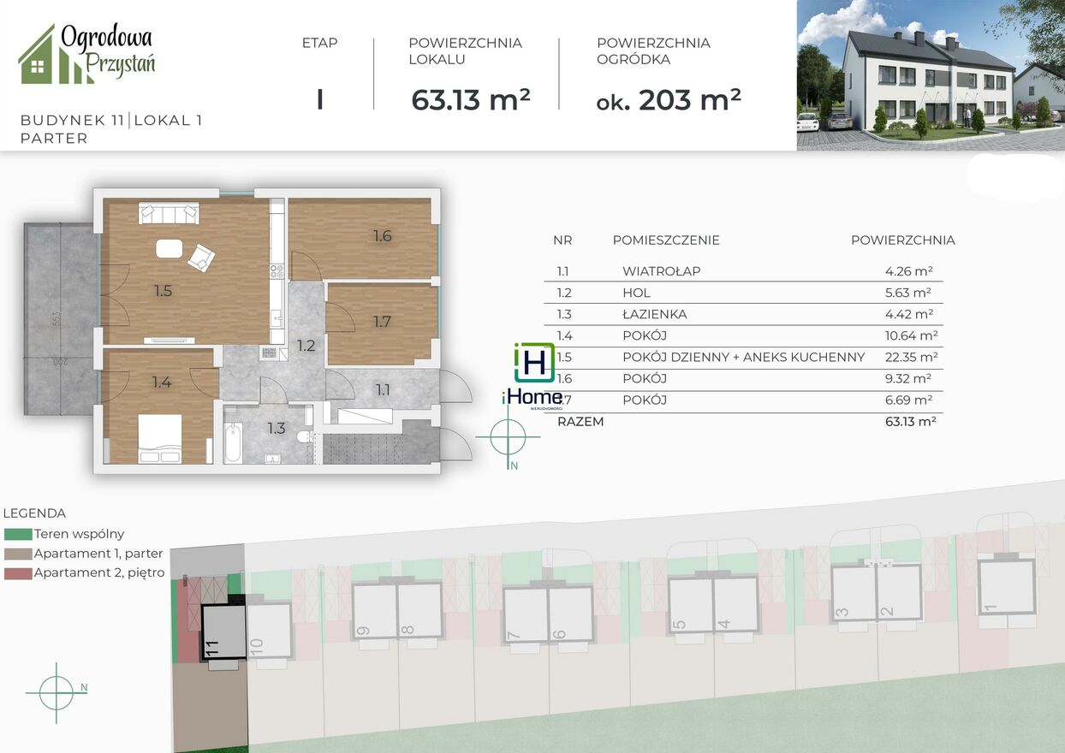Click the ok. 203 m² garden area value

tap(668, 100)
